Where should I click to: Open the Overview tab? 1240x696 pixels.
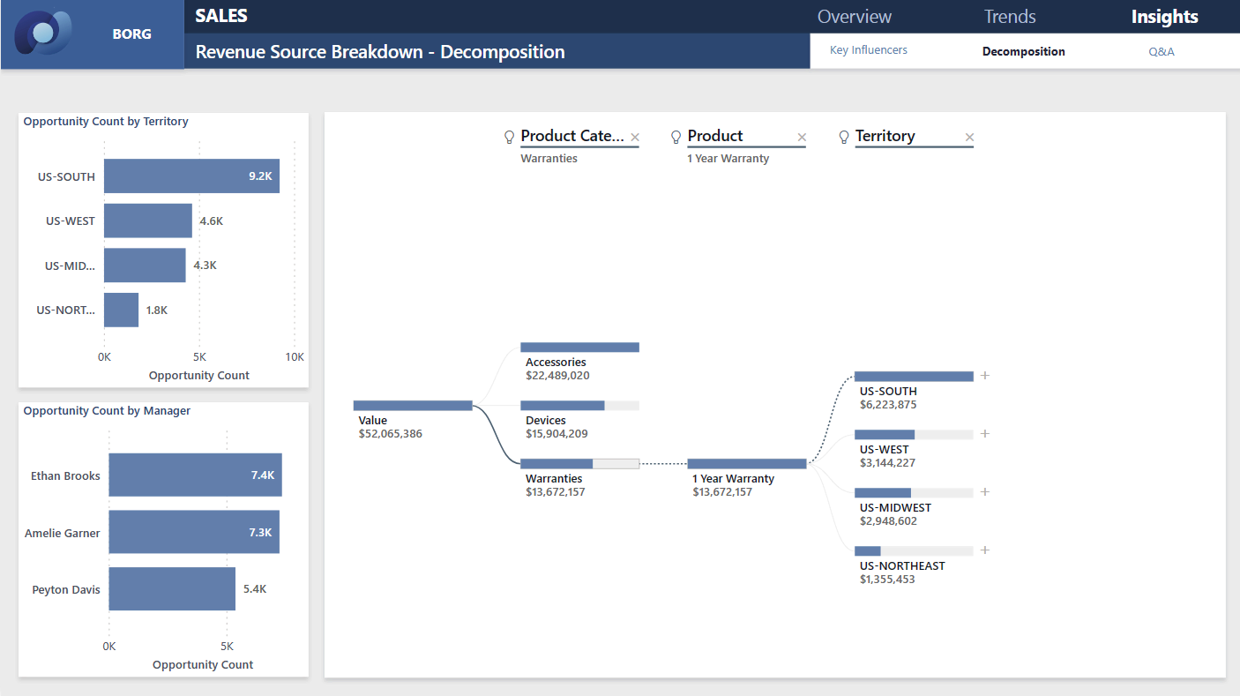click(855, 17)
